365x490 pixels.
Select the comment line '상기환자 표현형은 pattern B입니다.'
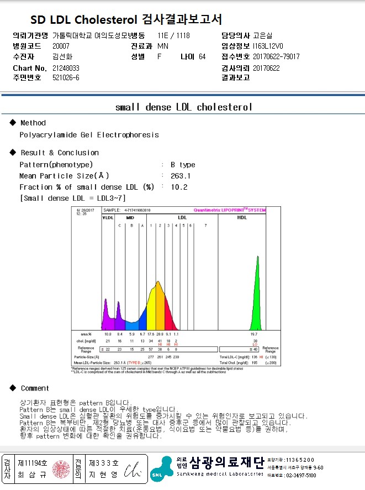coord(76,403)
